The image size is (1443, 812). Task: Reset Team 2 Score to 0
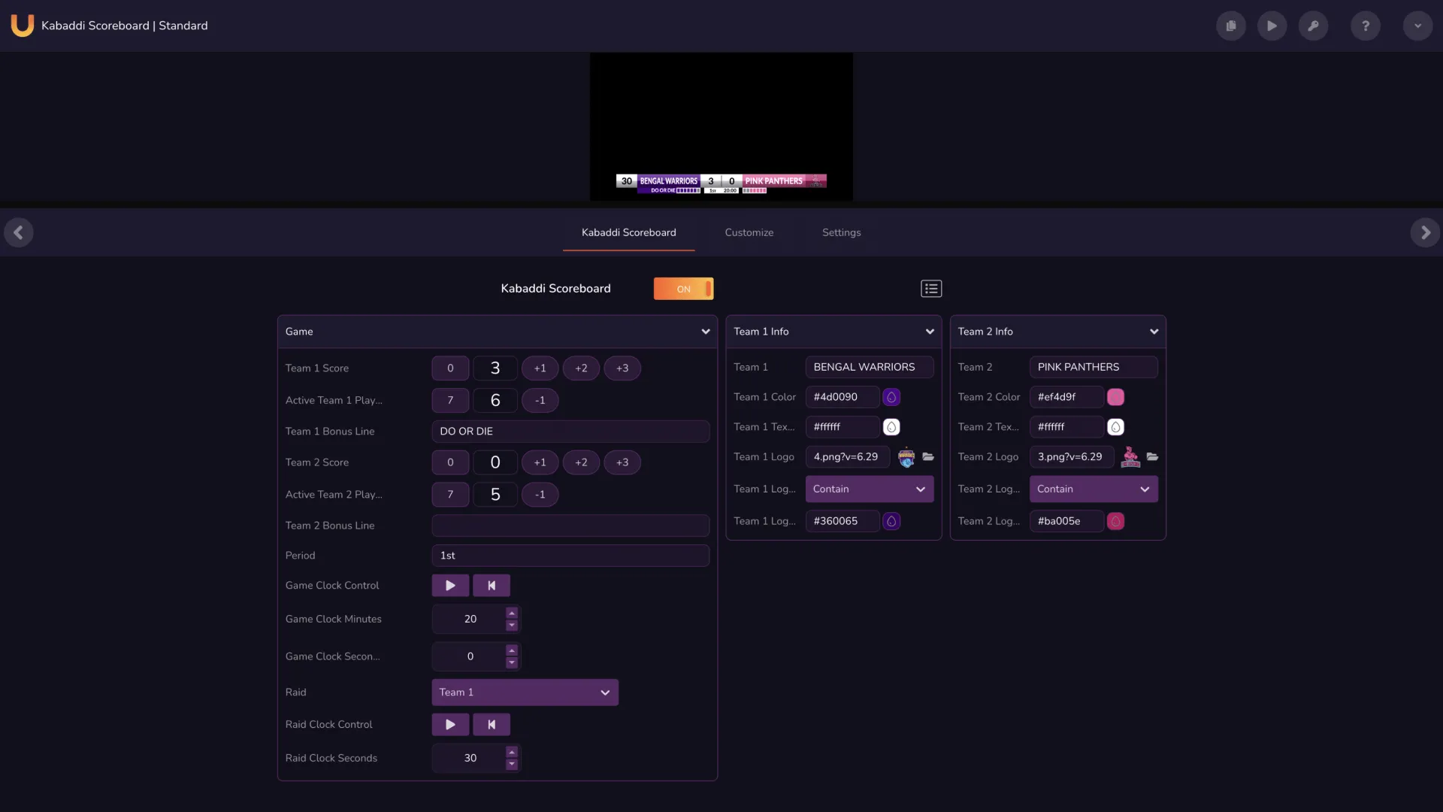click(x=450, y=462)
